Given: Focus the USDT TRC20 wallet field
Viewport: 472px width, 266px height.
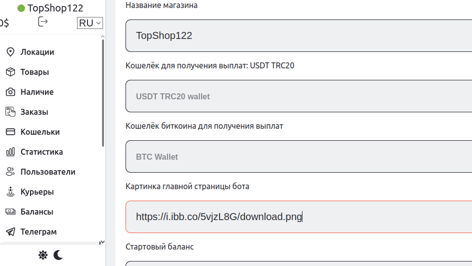Looking at the screenshot, I should point(298,96).
